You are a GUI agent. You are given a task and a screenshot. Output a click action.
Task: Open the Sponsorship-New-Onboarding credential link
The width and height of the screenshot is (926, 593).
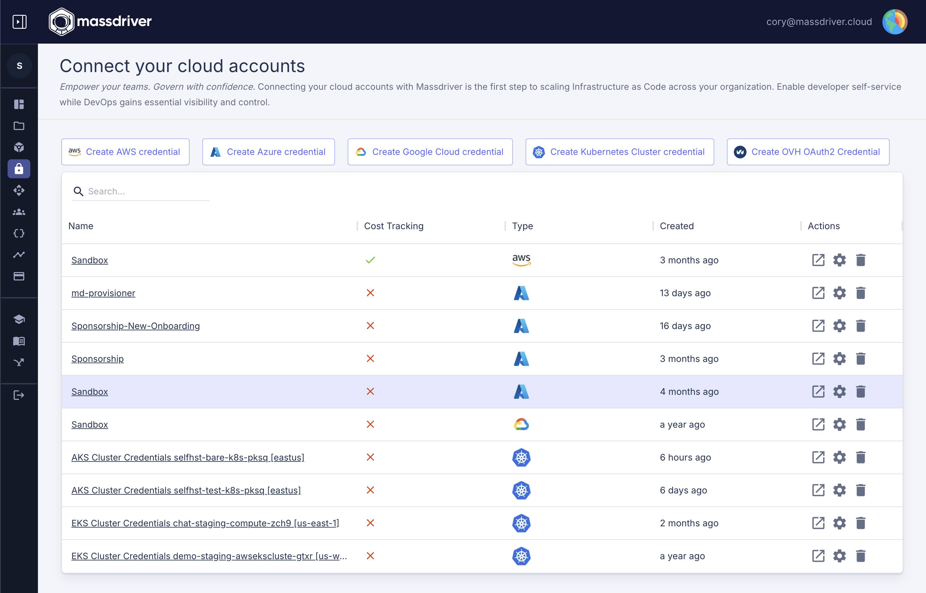[x=136, y=326]
